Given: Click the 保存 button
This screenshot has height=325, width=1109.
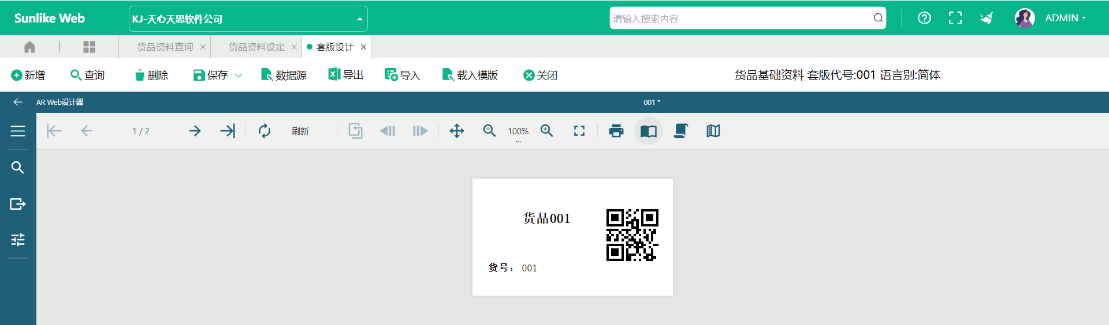Looking at the screenshot, I should (x=211, y=75).
